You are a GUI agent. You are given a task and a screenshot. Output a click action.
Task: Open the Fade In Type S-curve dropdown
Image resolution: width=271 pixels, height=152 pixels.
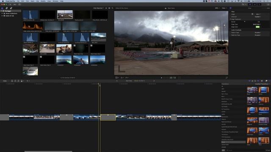(x=258, y=33)
